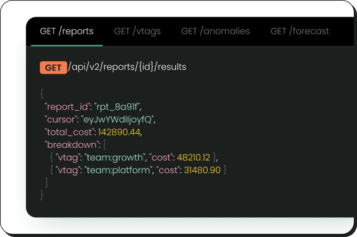The height and width of the screenshot is (237, 357).
Task: Show the GET /forecast tab
Action: [x=299, y=31]
